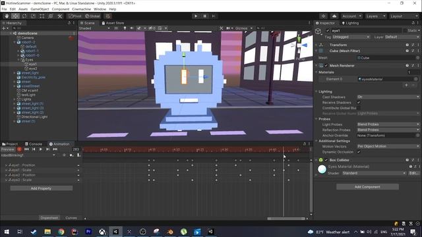Screen dimensions: 422x237
Task: Play the animation clip
Action: 41,149
